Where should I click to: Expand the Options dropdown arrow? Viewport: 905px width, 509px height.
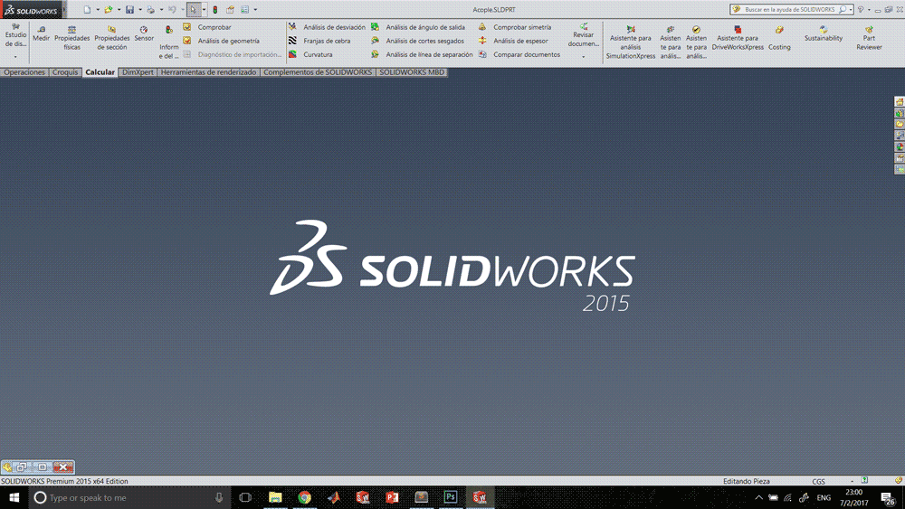[255, 10]
